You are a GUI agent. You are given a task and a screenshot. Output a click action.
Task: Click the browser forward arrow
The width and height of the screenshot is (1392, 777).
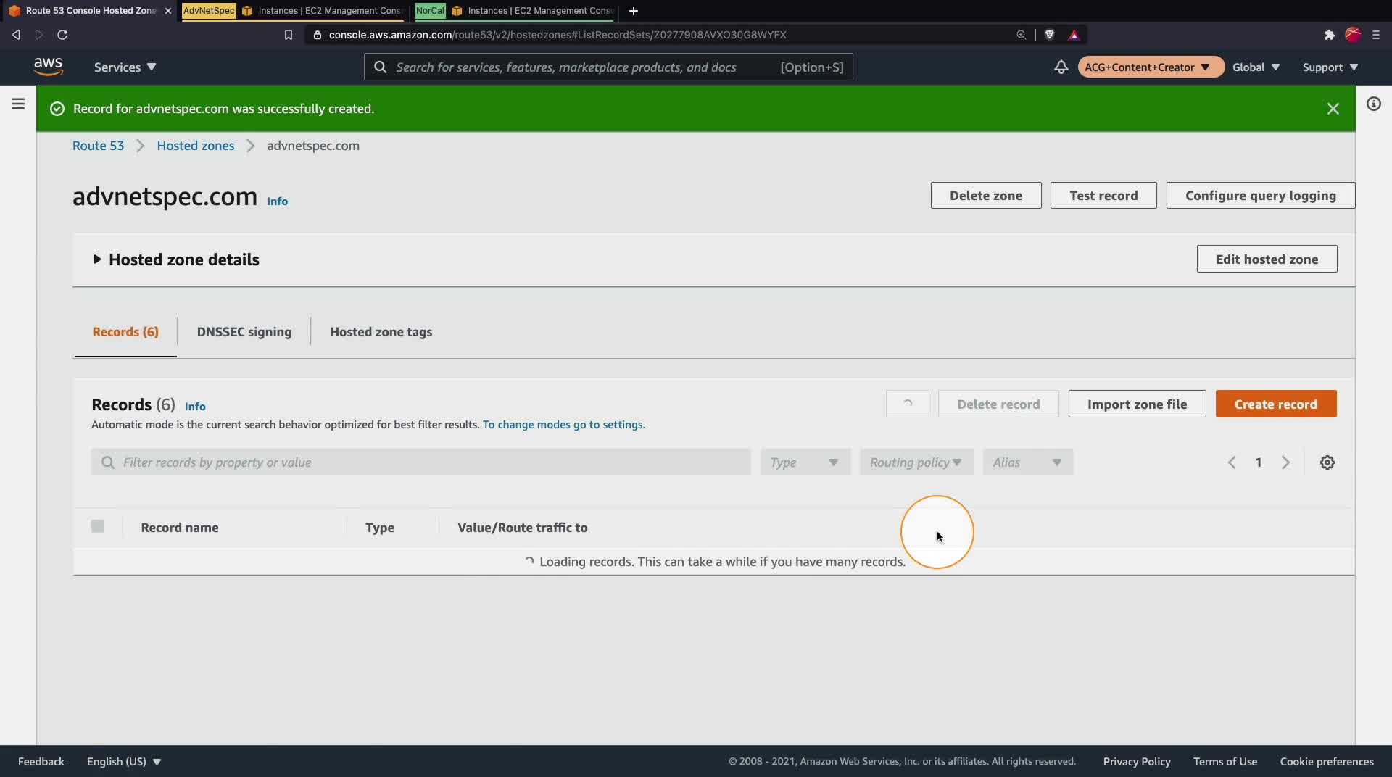pyautogui.click(x=39, y=35)
